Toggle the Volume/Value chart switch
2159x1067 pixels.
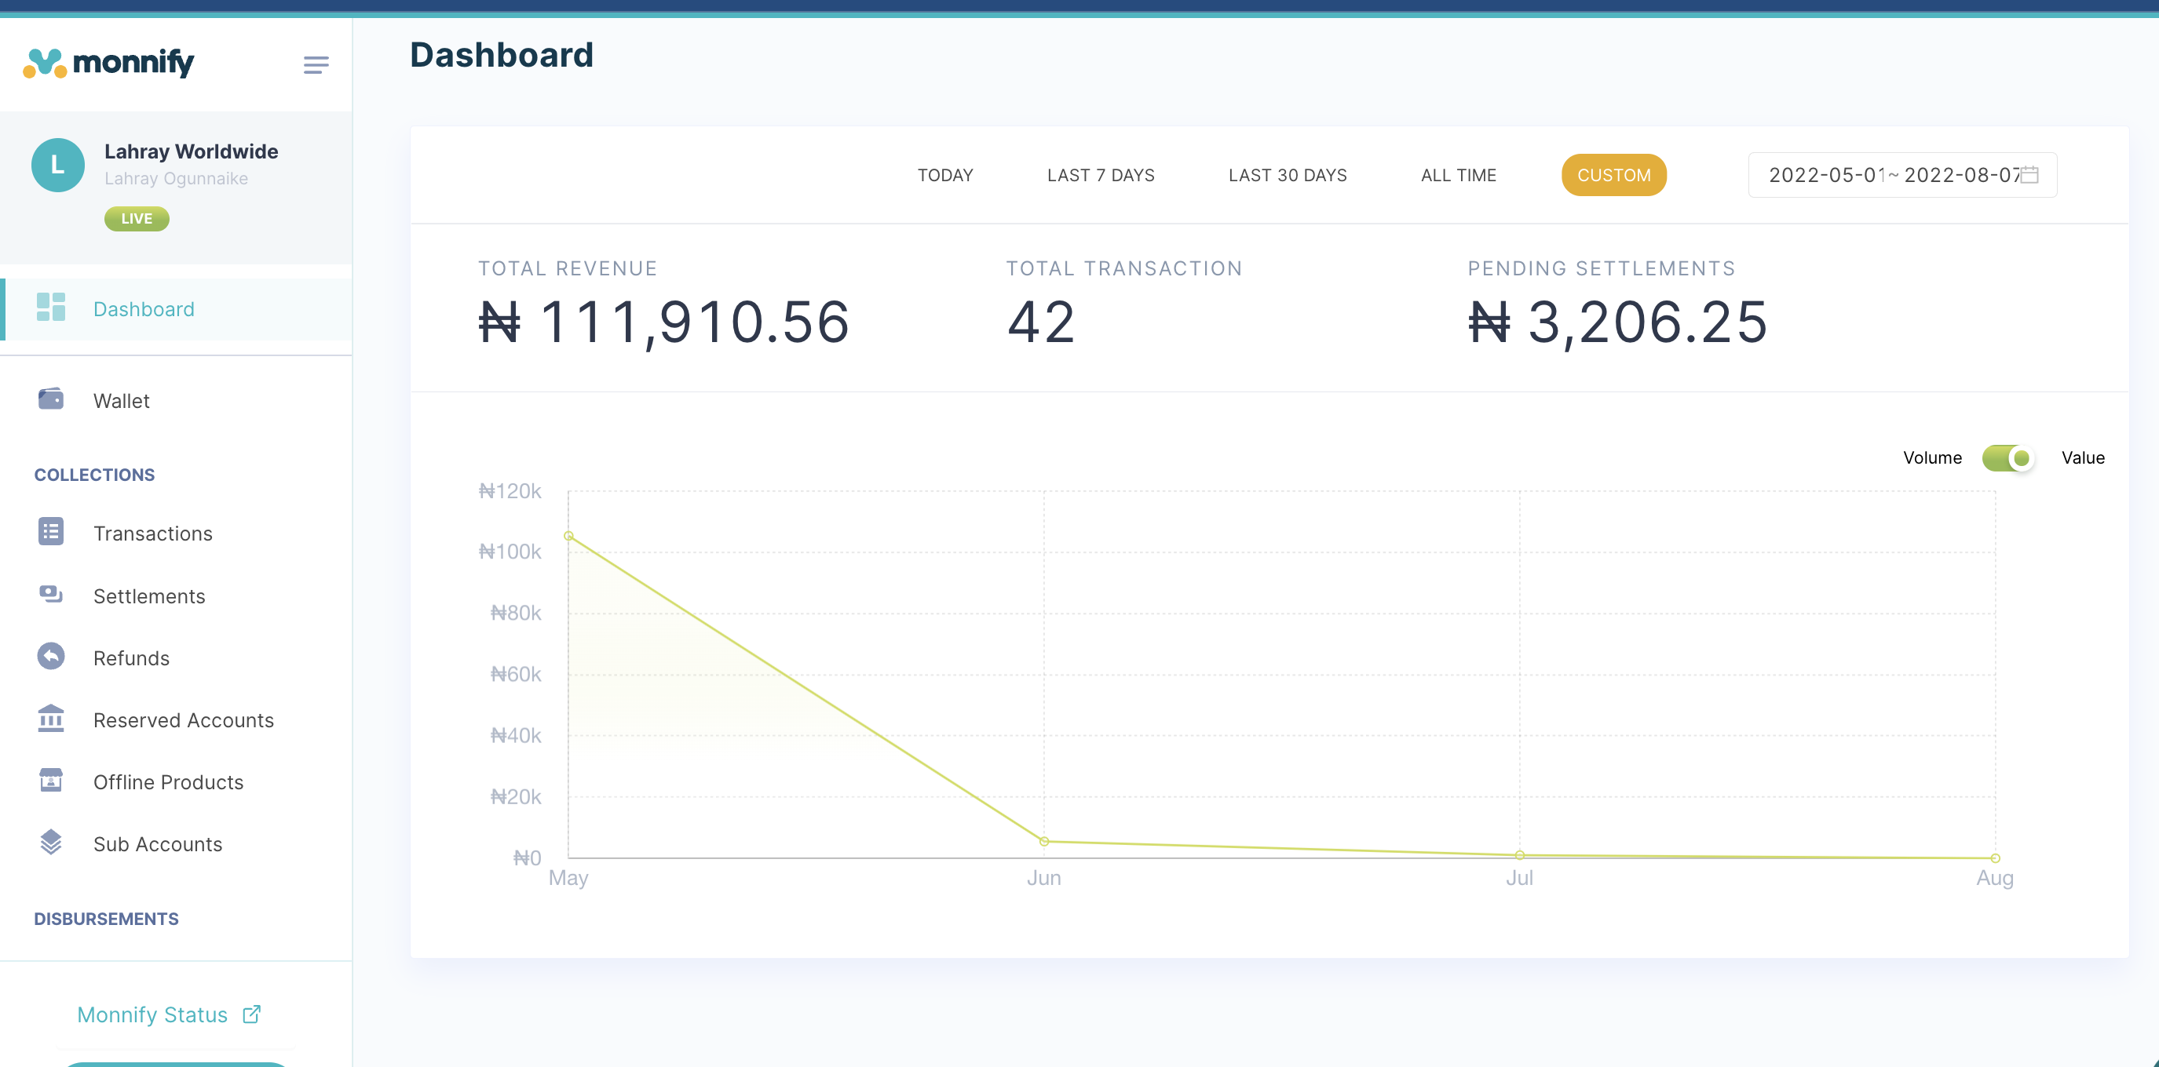click(2008, 458)
